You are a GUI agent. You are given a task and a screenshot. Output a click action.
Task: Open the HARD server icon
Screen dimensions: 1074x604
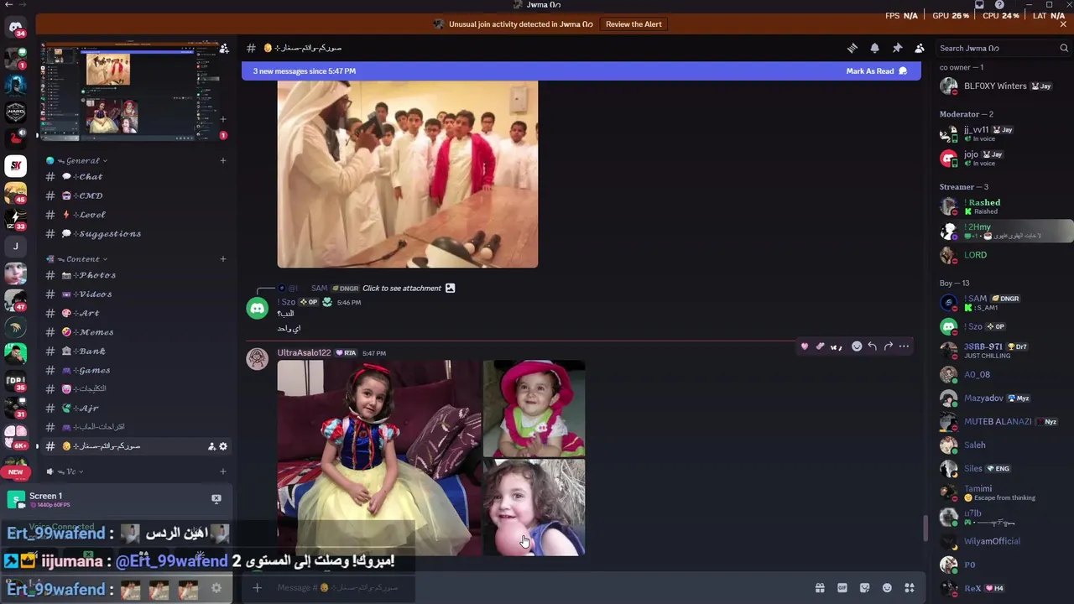click(15, 112)
